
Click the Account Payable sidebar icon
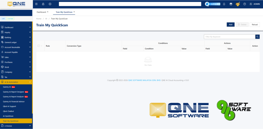(x=2, y=52)
